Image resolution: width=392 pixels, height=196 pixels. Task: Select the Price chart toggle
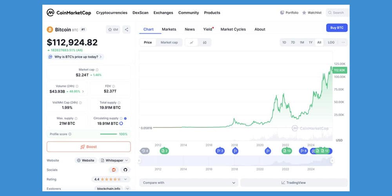pos(148,42)
